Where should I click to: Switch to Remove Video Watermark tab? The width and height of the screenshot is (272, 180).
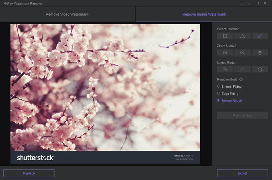click(68, 14)
